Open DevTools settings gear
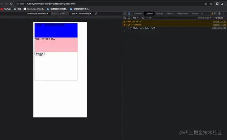This screenshot has height=140, width=227. [x=219, y=14]
